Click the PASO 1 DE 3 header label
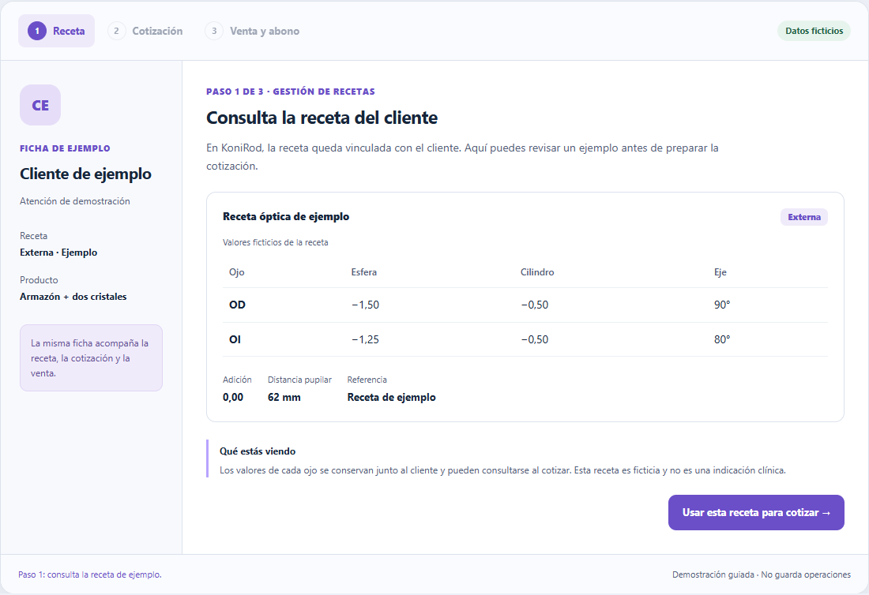Screen dimensions: 869x595 [291, 92]
